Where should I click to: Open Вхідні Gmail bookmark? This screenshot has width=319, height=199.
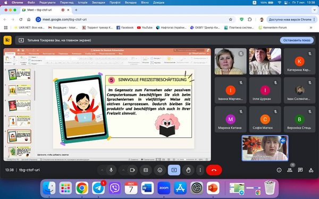[63, 28]
